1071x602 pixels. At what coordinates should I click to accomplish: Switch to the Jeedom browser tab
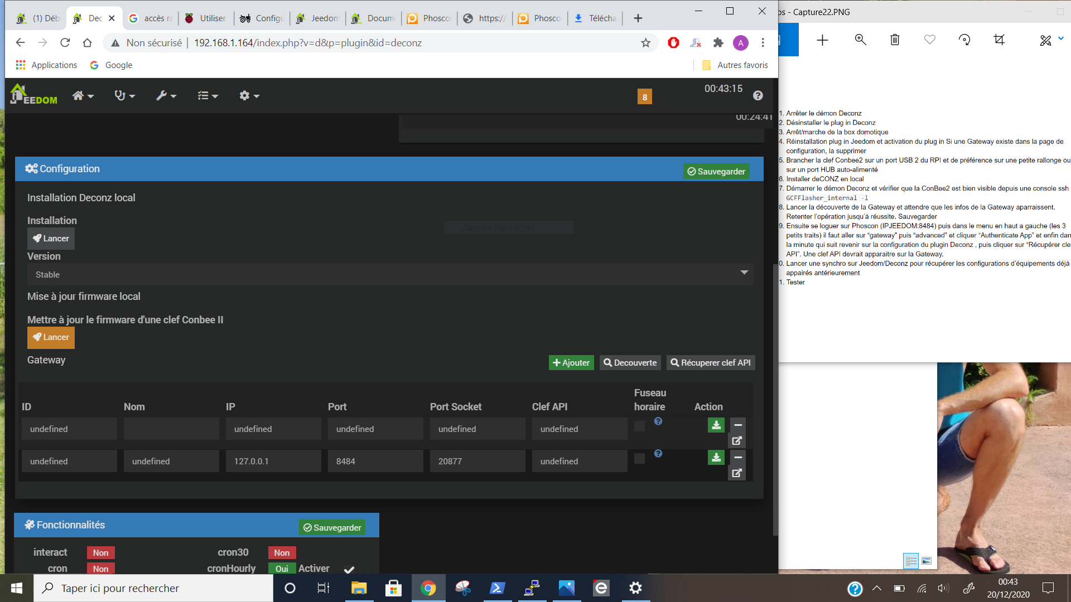pyautogui.click(x=318, y=18)
